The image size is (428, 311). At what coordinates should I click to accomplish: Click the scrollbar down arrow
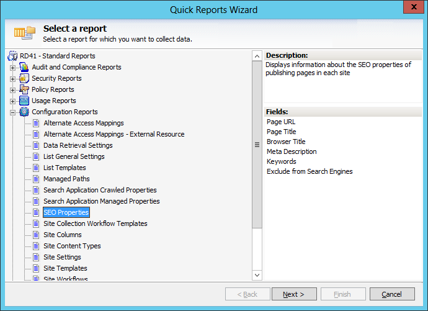(x=257, y=275)
